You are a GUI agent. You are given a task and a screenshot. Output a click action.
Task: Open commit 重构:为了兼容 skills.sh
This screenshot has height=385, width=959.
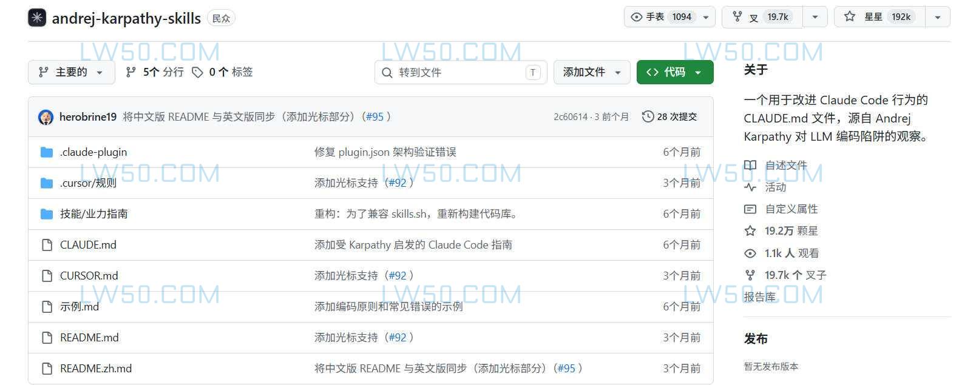pos(416,214)
